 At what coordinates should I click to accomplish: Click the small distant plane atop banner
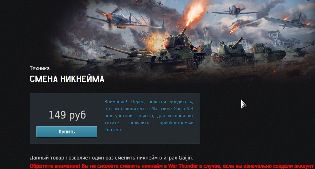coord(160,3)
